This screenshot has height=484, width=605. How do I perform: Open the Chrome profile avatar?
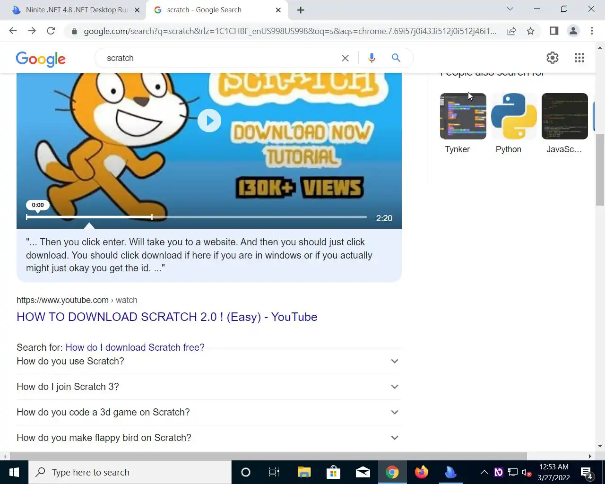pyautogui.click(x=573, y=31)
